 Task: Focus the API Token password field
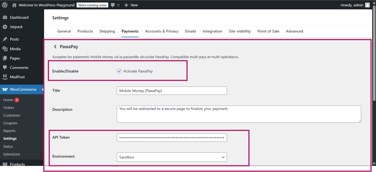(x=172, y=137)
